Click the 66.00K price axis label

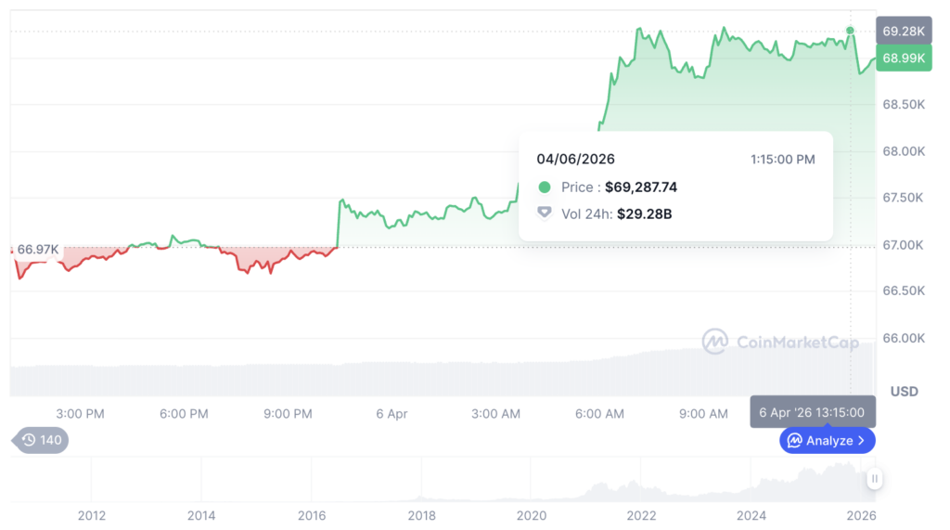point(904,339)
